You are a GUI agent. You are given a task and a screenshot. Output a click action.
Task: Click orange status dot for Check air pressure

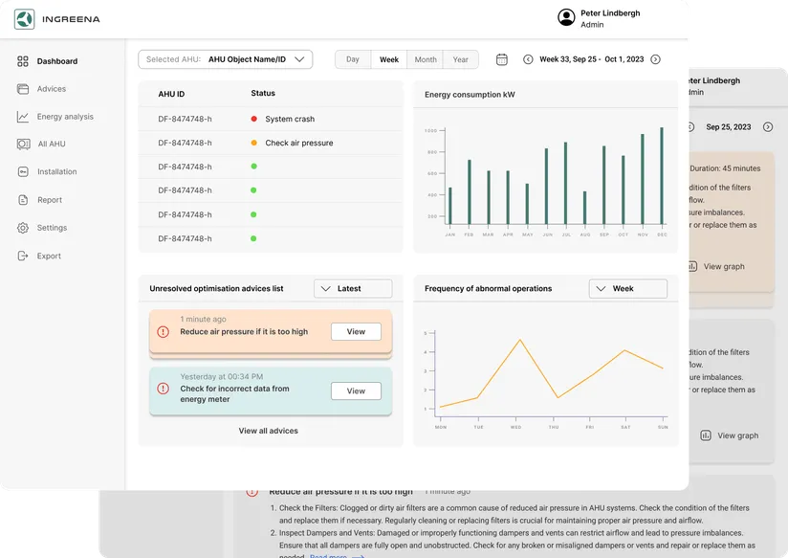253,143
